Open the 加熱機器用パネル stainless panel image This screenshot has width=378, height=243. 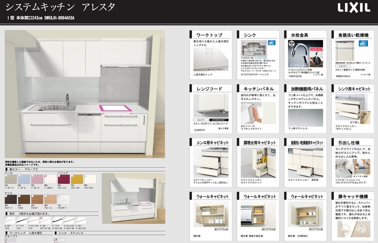(x=306, y=118)
